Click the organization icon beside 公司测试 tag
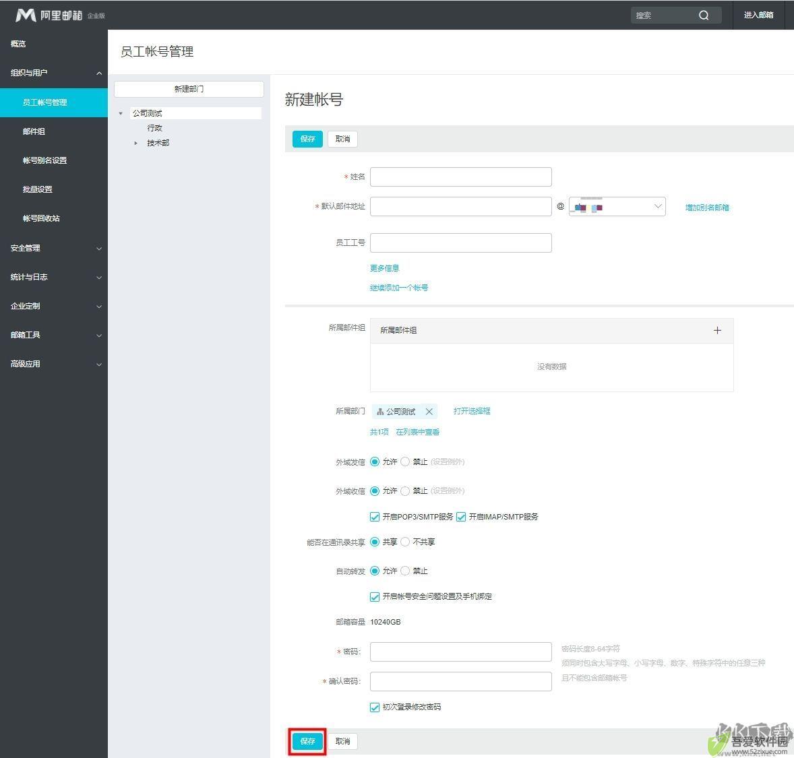The width and height of the screenshot is (794, 758). point(379,411)
